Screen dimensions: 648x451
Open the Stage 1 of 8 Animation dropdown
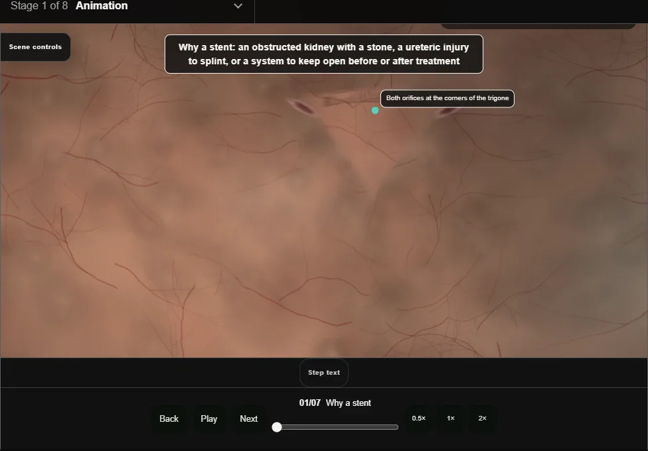point(127,6)
